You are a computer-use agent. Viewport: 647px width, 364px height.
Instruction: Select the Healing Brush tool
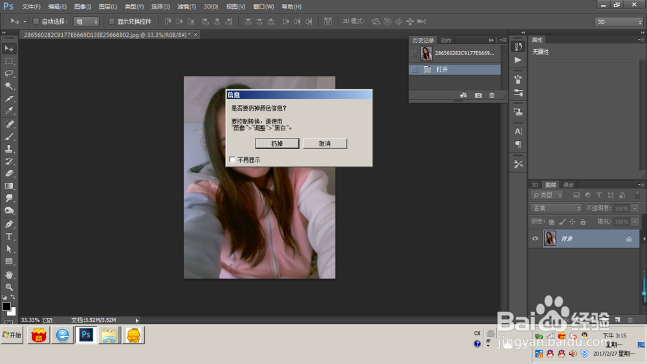(x=8, y=124)
